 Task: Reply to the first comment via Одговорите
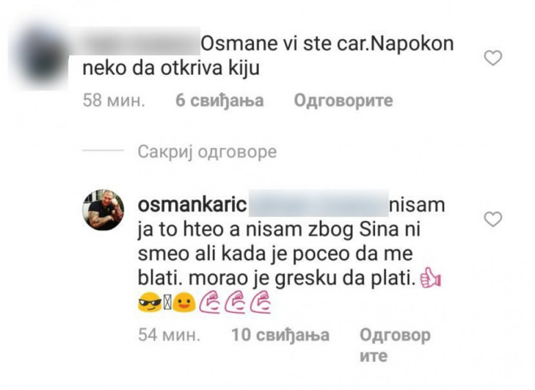343,100
